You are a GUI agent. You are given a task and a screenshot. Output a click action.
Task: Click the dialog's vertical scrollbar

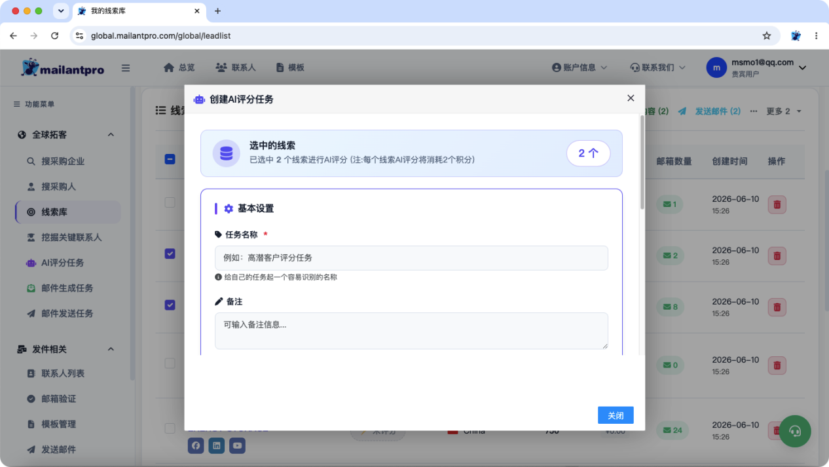click(642, 162)
